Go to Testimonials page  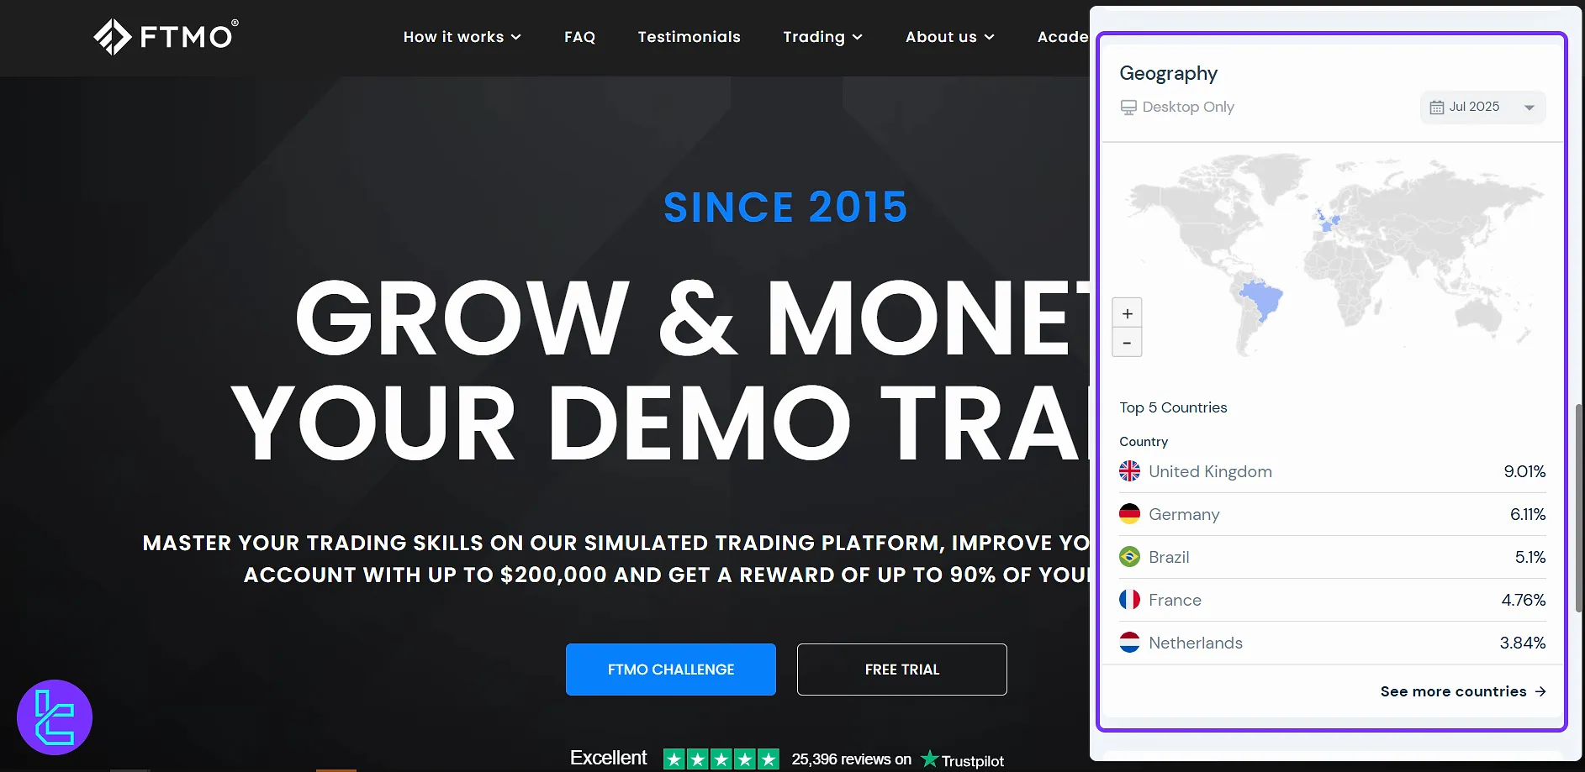(689, 37)
